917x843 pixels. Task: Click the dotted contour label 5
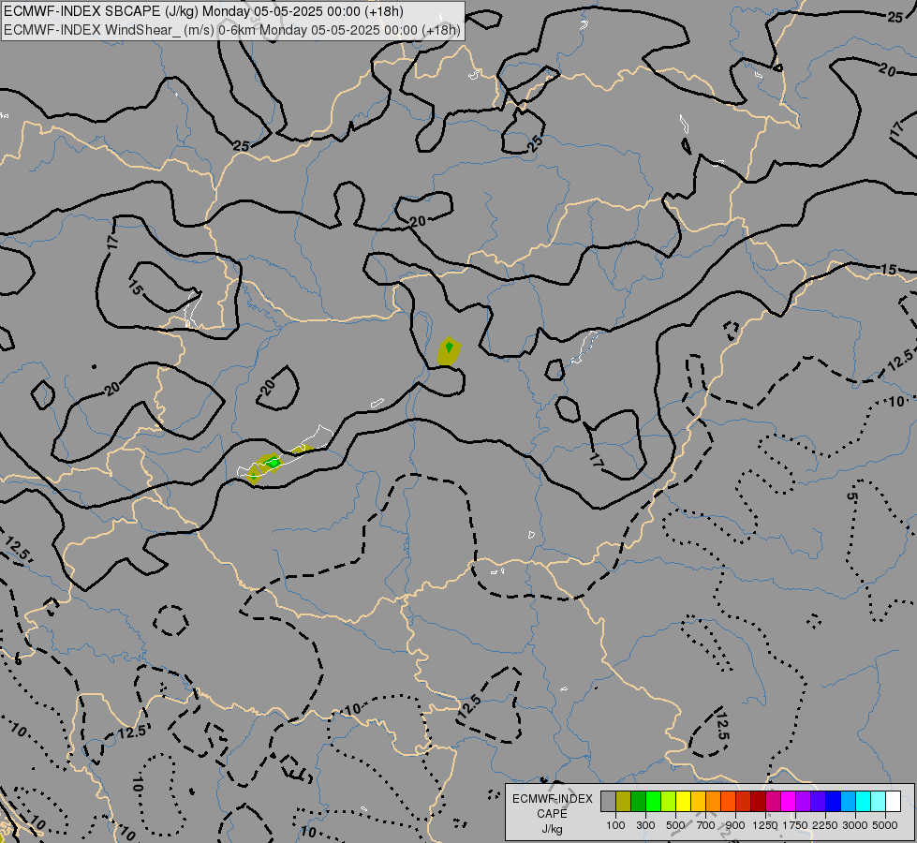pos(851,496)
